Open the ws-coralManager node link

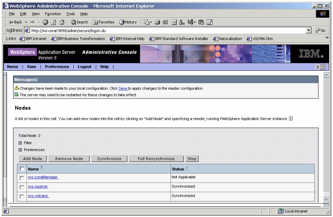pyautogui.click(x=43, y=177)
